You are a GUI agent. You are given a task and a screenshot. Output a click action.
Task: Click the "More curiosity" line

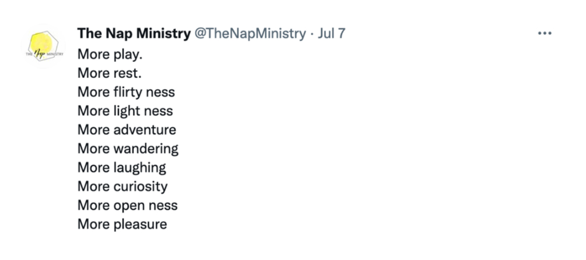[x=122, y=186]
